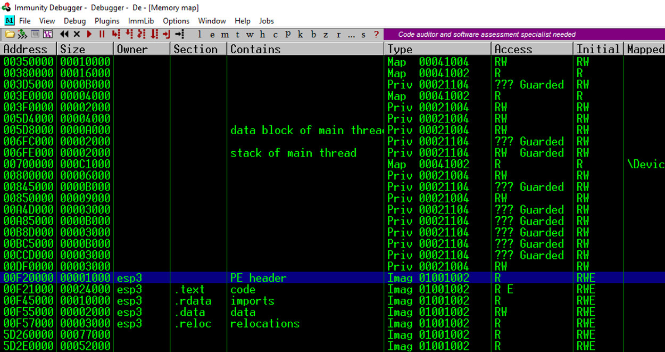Viewport: 665px width, 352px height.
Task: Open the CPU window via 'c' button
Action: (x=275, y=35)
